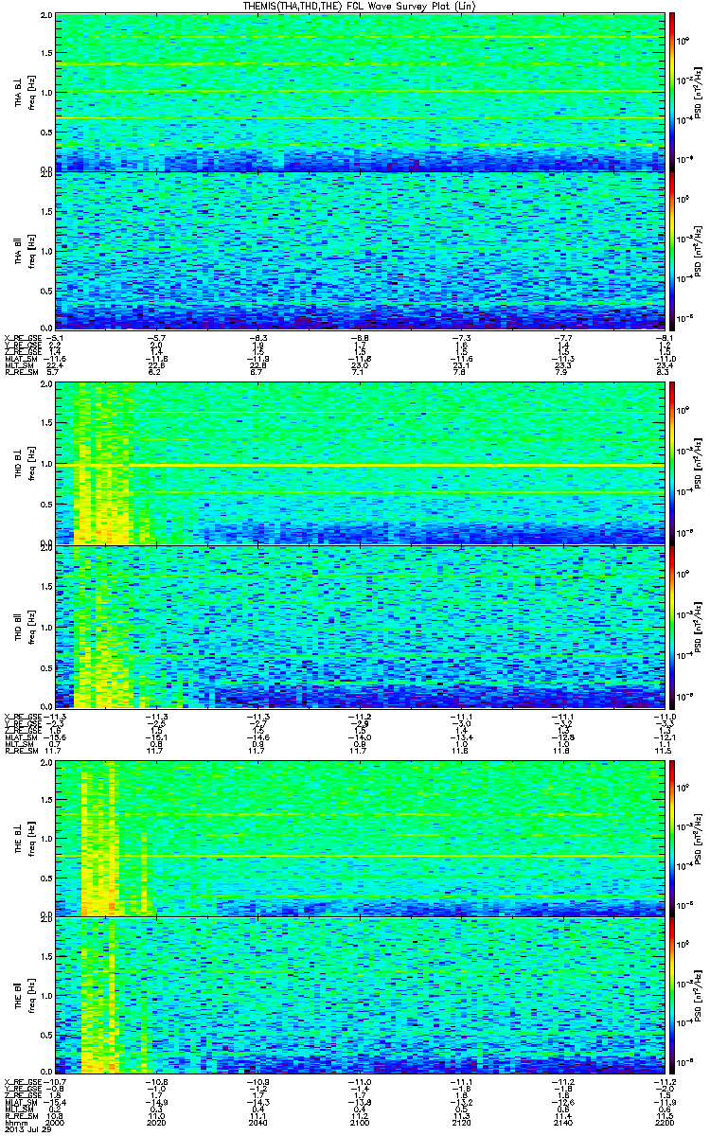Click the THE B⊥ PSD color bar
The image size is (710, 1136).
671,837
